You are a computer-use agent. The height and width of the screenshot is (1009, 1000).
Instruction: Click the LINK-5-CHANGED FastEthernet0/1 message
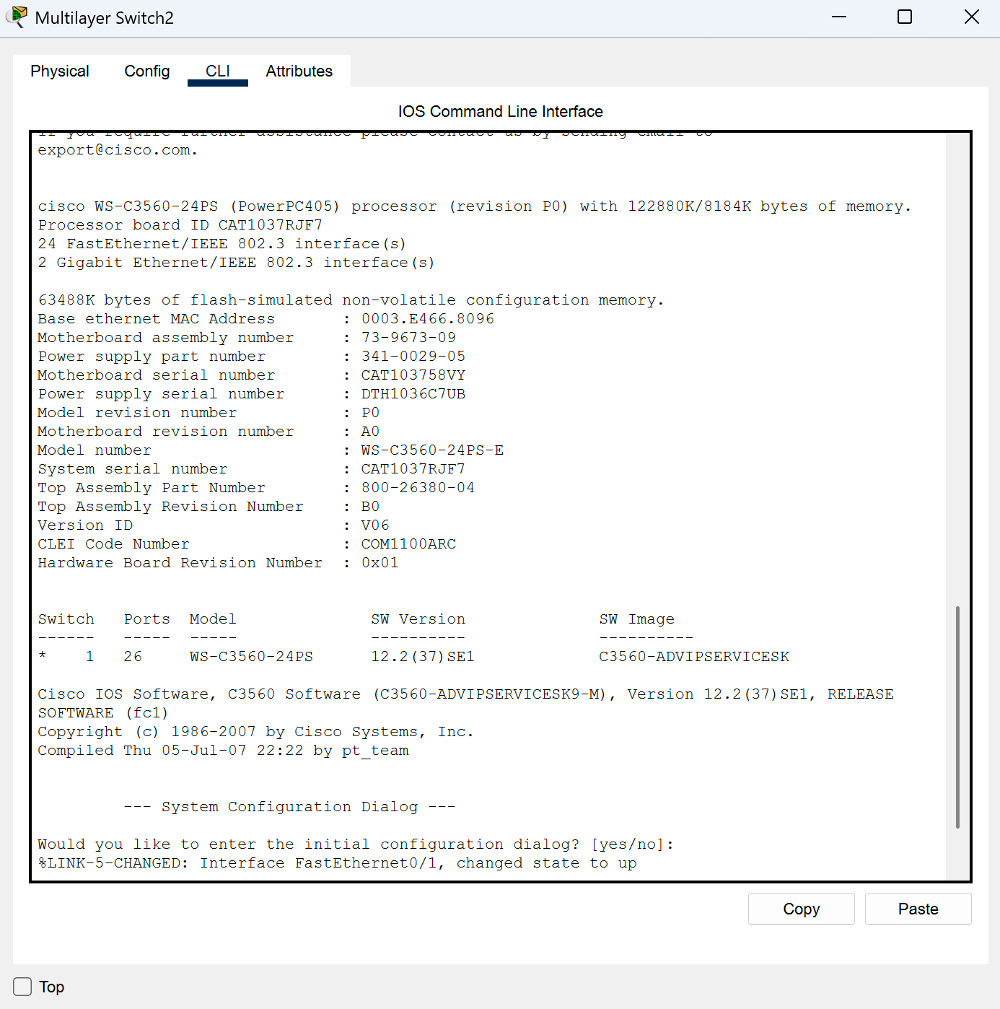[338, 863]
